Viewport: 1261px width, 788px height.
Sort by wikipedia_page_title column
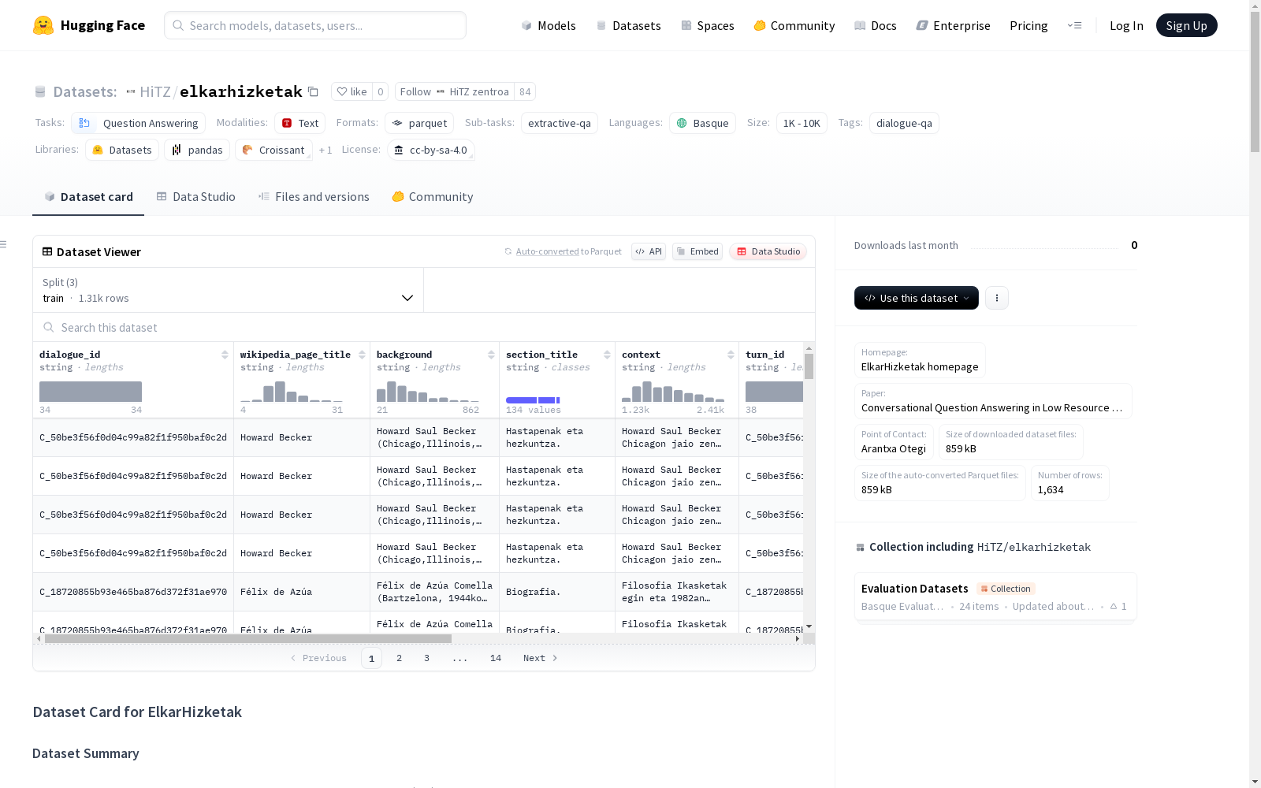[x=362, y=355]
